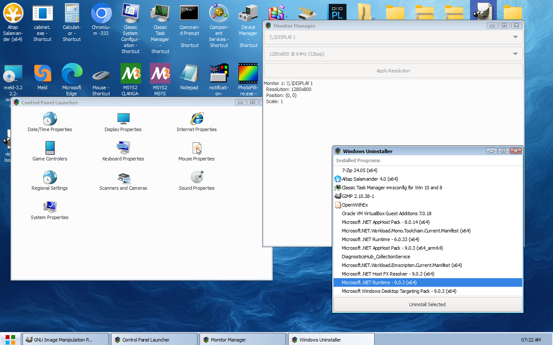Open Scanners and Cameras icon
This screenshot has height=345, width=553.
pos(123,181)
